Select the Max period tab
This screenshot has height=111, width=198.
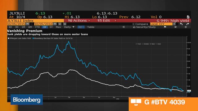[58, 27]
